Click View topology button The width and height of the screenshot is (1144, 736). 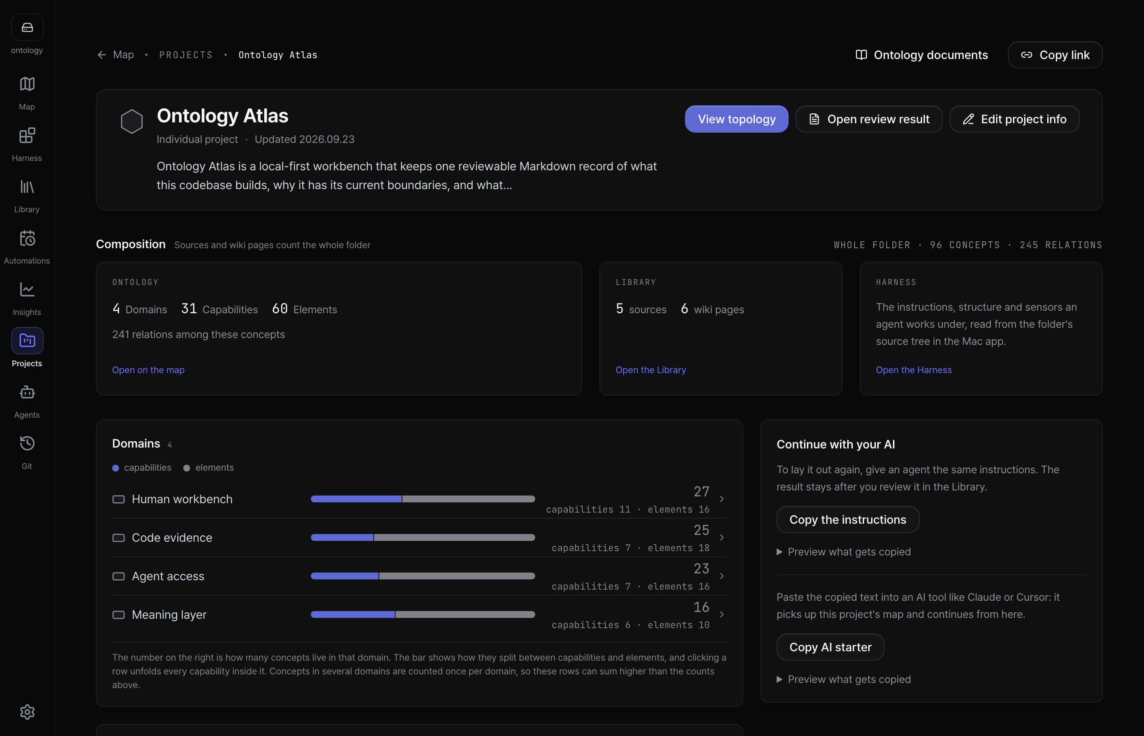[736, 119]
